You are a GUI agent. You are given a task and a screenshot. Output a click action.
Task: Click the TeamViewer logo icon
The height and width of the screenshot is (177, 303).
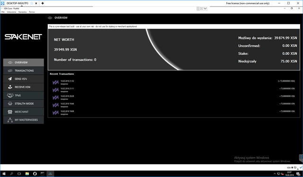2,3
